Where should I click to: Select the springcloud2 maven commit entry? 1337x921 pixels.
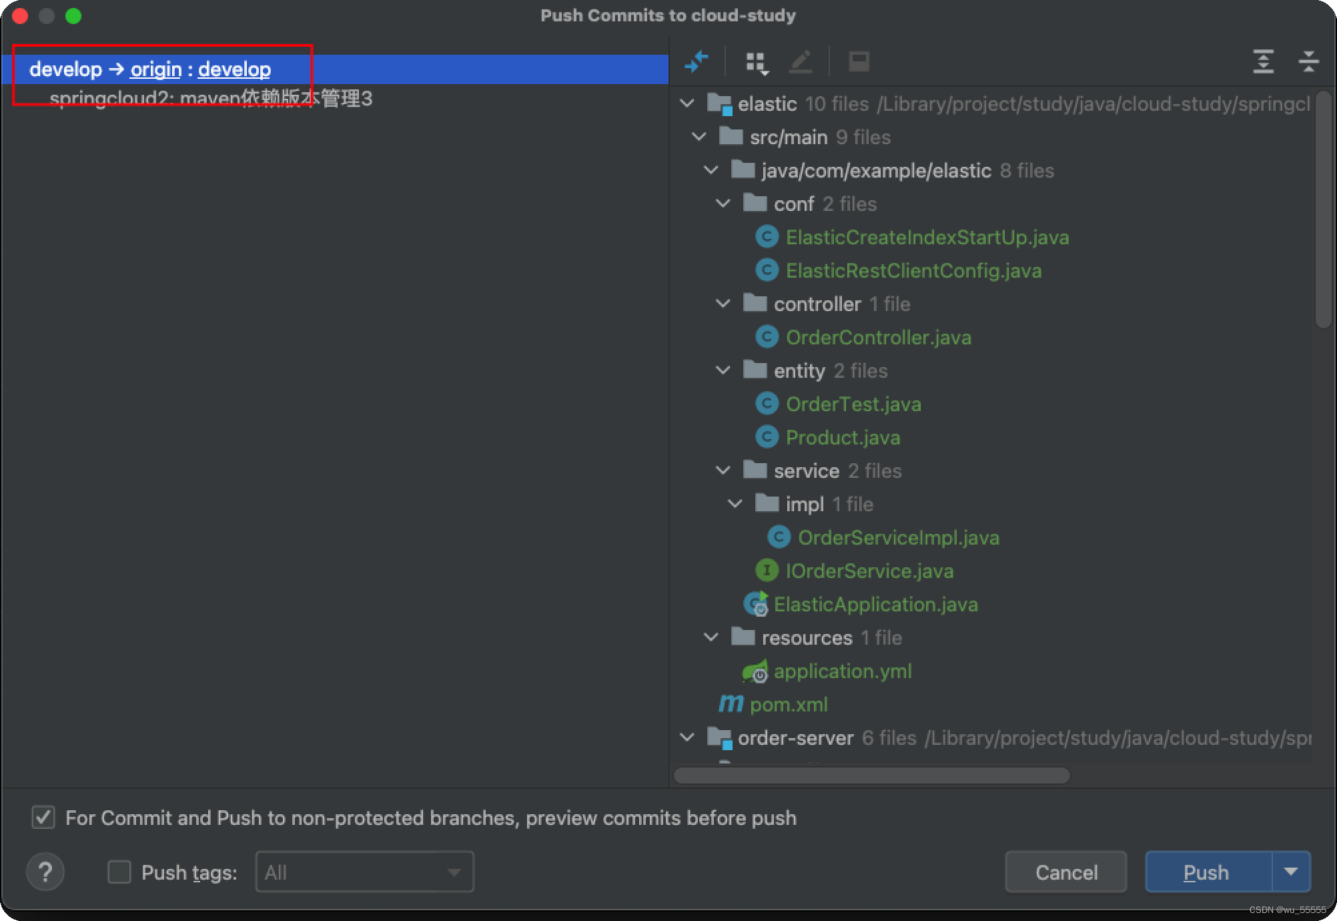point(211,99)
